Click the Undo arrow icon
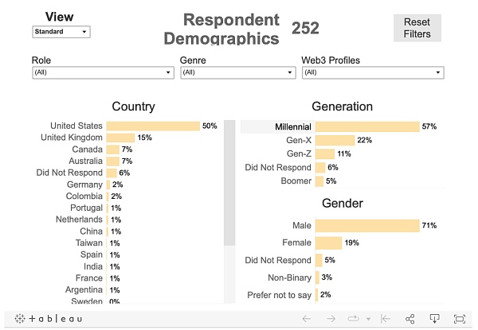 click(x=306, y=319)
